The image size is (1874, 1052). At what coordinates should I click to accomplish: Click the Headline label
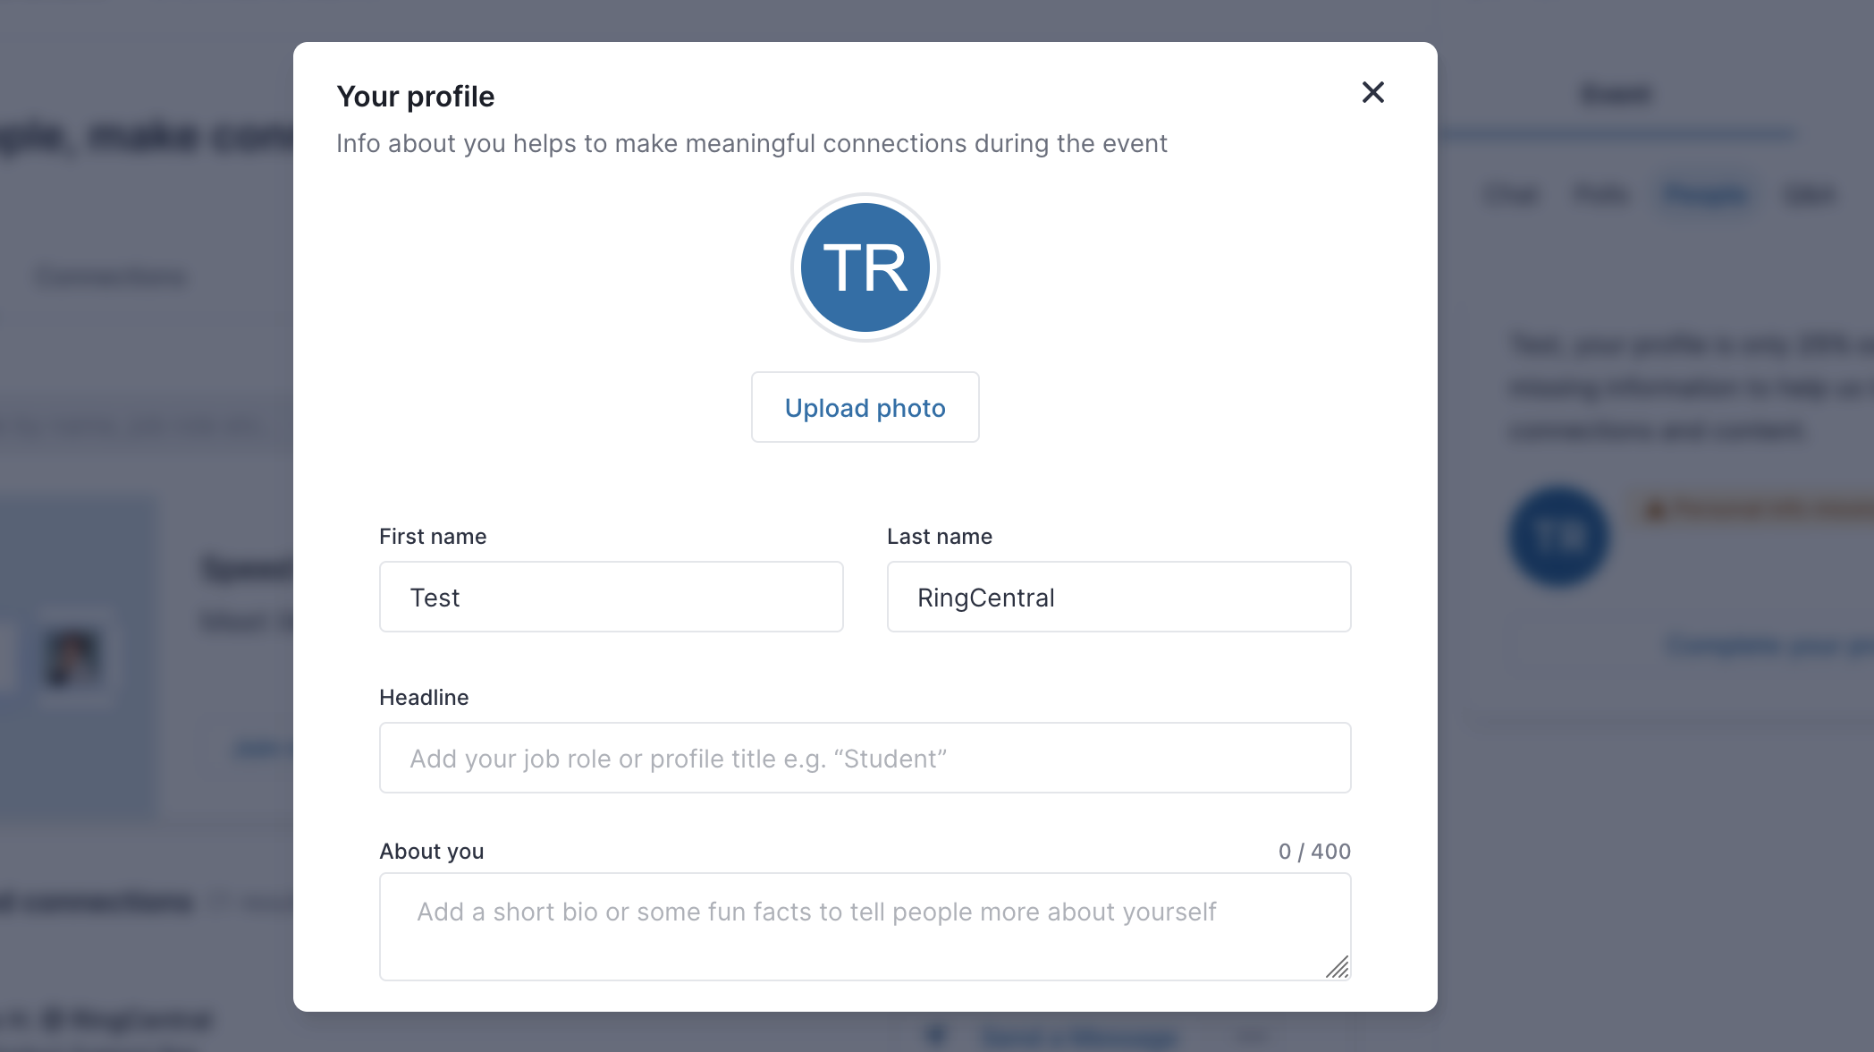pos(424,697)
